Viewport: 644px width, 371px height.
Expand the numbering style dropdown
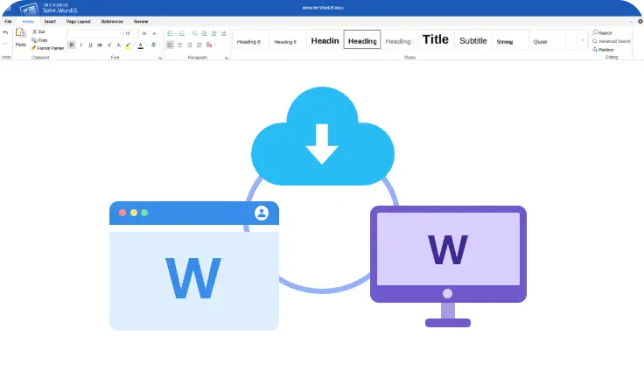(x=188, y=34)
